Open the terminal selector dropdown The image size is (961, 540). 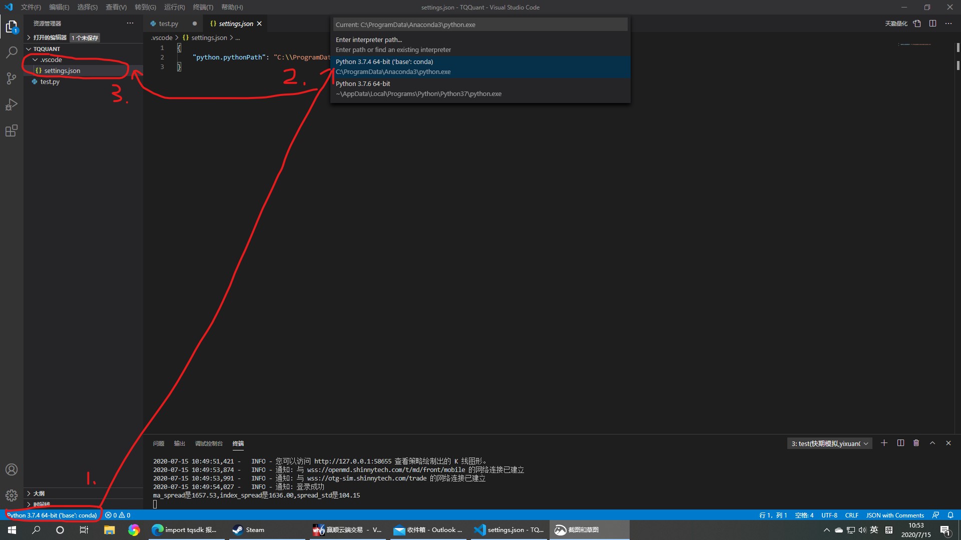click(829, 443)
